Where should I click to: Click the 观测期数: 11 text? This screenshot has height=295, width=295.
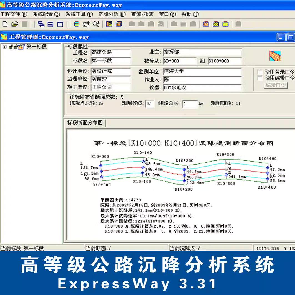[226, 103]
